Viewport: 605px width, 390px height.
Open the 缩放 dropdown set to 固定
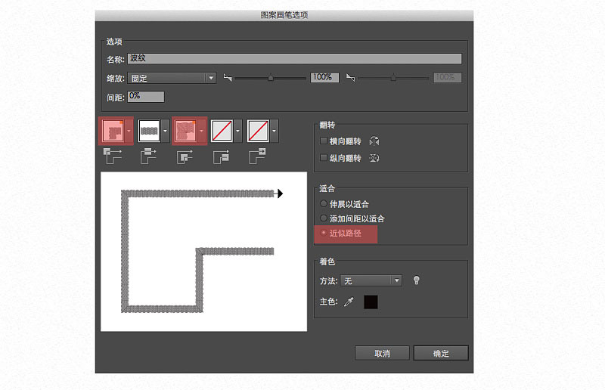click(172, 79)
